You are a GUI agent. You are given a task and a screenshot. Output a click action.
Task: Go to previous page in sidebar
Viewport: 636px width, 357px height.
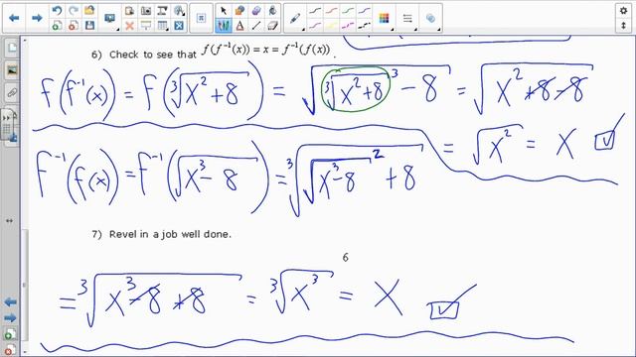pyautogui.click(x=10, y=301)
